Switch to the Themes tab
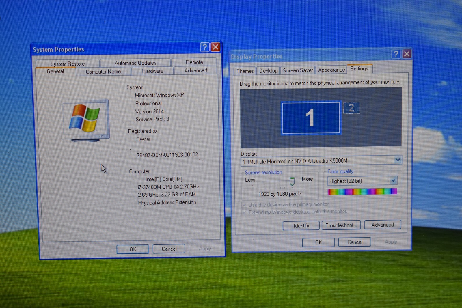This screenshot has height=308, width=462. click(x=245, y=71)
